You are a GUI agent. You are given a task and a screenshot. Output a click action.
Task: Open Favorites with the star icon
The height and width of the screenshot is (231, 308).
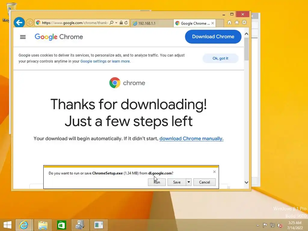coord(237,22)
